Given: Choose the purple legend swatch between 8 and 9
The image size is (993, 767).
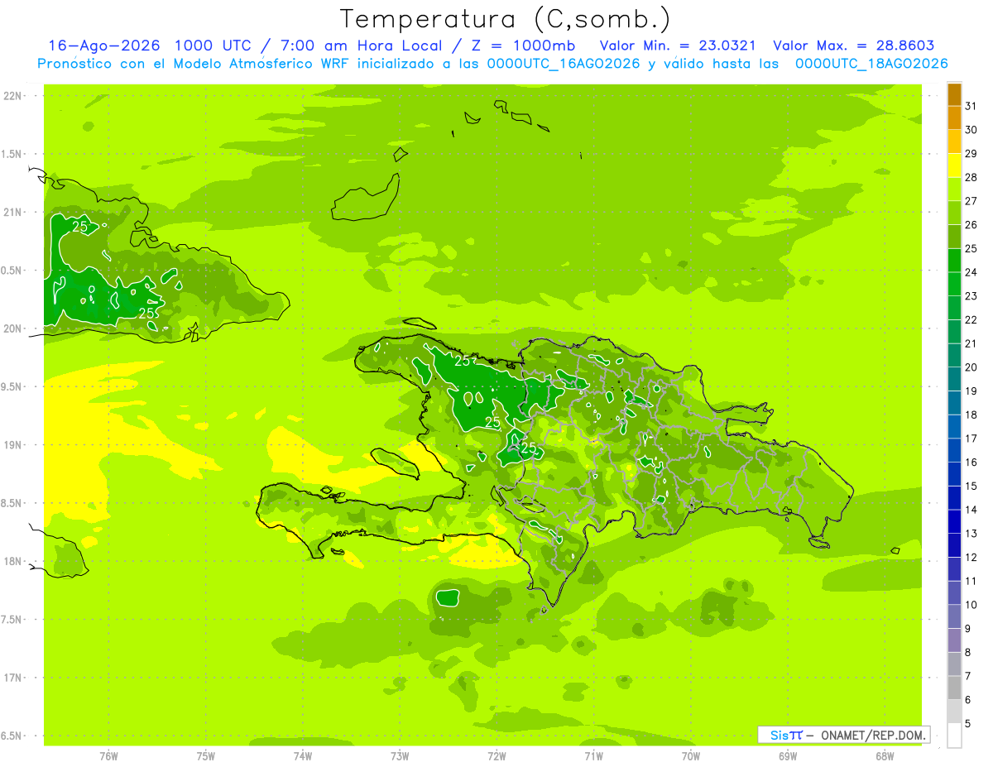Looking at the screenshot, I should (954, 640).
